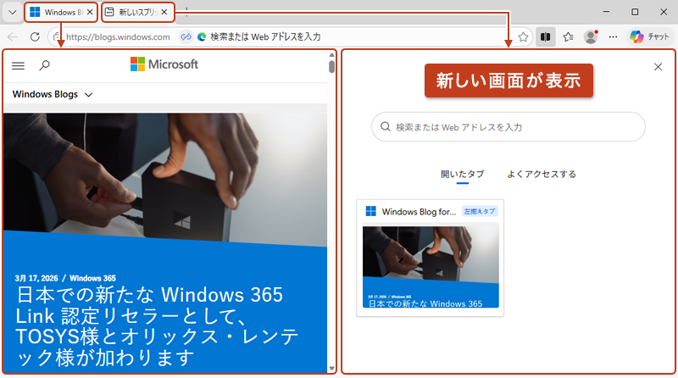This screenshot has width=678, height=378.
Task: Click the search magnifier in right pane box
Action: [x=385, y=126]
